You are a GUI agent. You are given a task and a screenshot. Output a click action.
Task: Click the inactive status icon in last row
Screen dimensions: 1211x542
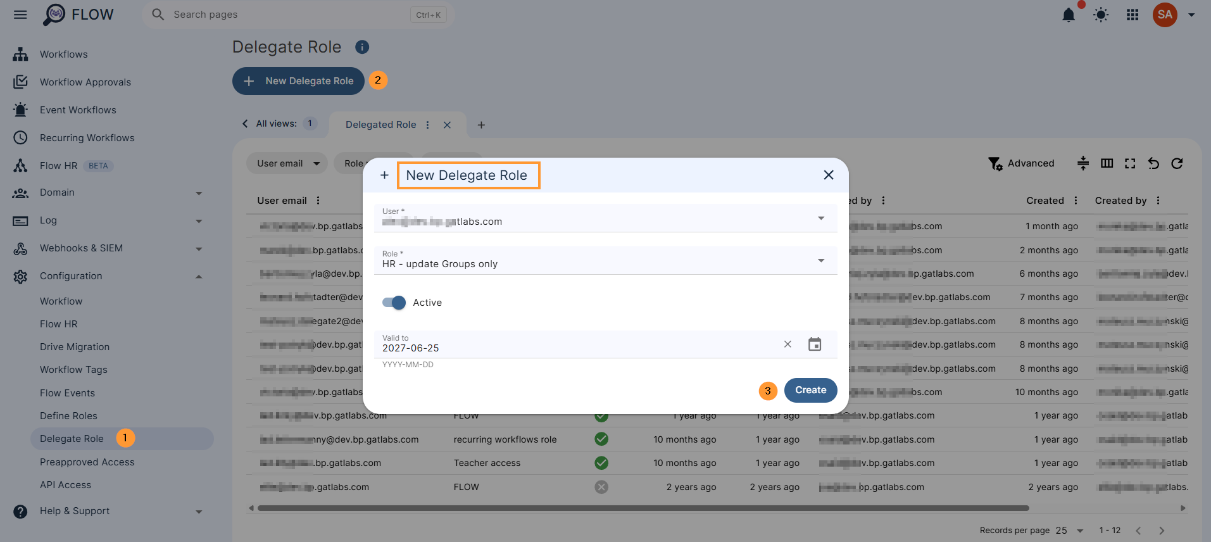click(x=601, y=487)
